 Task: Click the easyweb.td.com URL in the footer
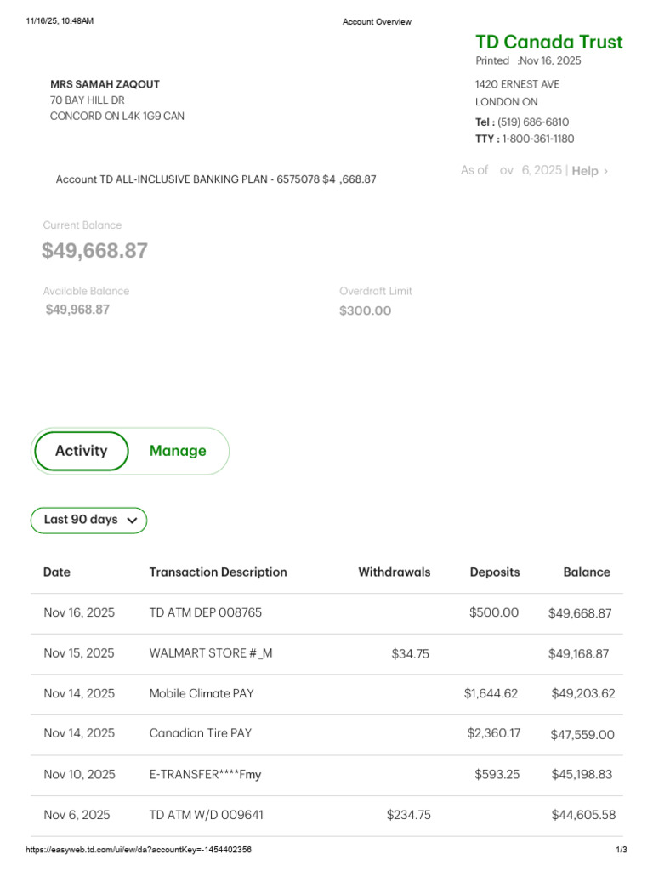pyautogui.click(x=139, y=850)
